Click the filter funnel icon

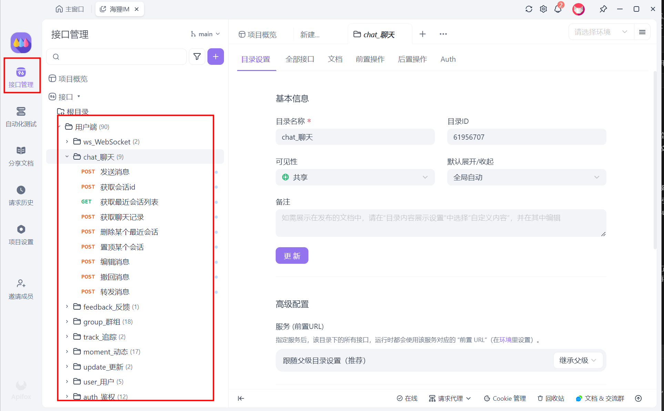pos(197,57)
